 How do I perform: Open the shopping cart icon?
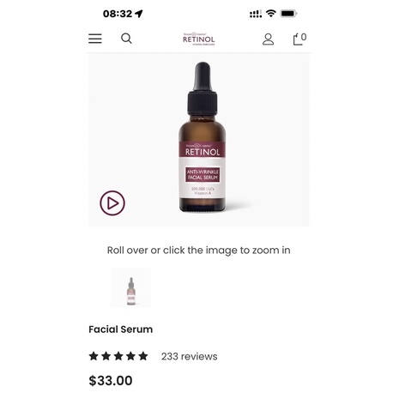pyautogui.click(x=298, y=39)
